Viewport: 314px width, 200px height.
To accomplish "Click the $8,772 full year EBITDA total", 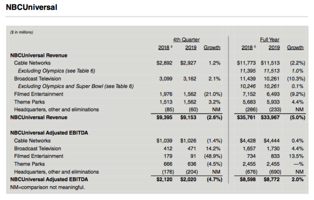I will [271, 179].
